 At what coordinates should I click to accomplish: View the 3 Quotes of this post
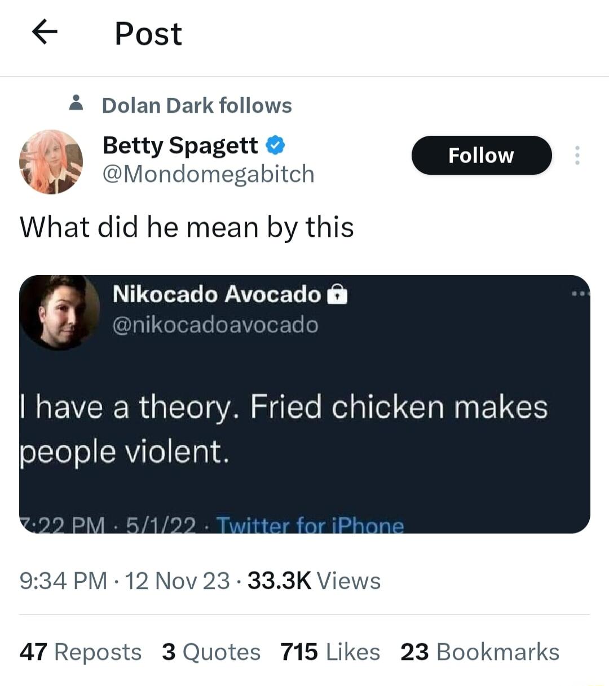coord(211,652)
